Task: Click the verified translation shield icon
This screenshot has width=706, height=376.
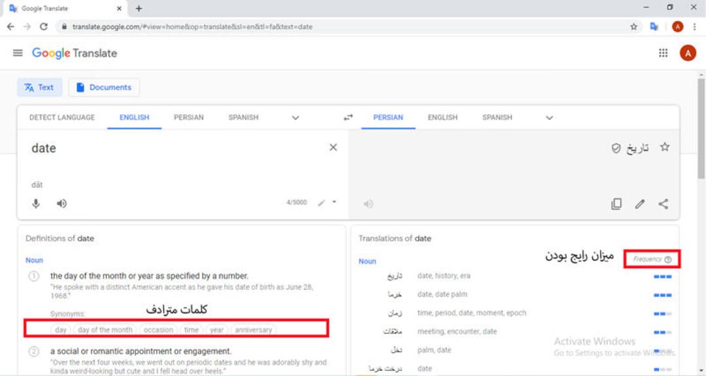Action: (616, 148)
